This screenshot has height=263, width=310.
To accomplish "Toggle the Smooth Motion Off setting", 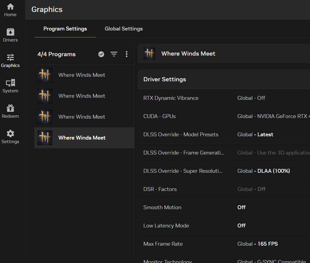I will (x=241, y=207).
